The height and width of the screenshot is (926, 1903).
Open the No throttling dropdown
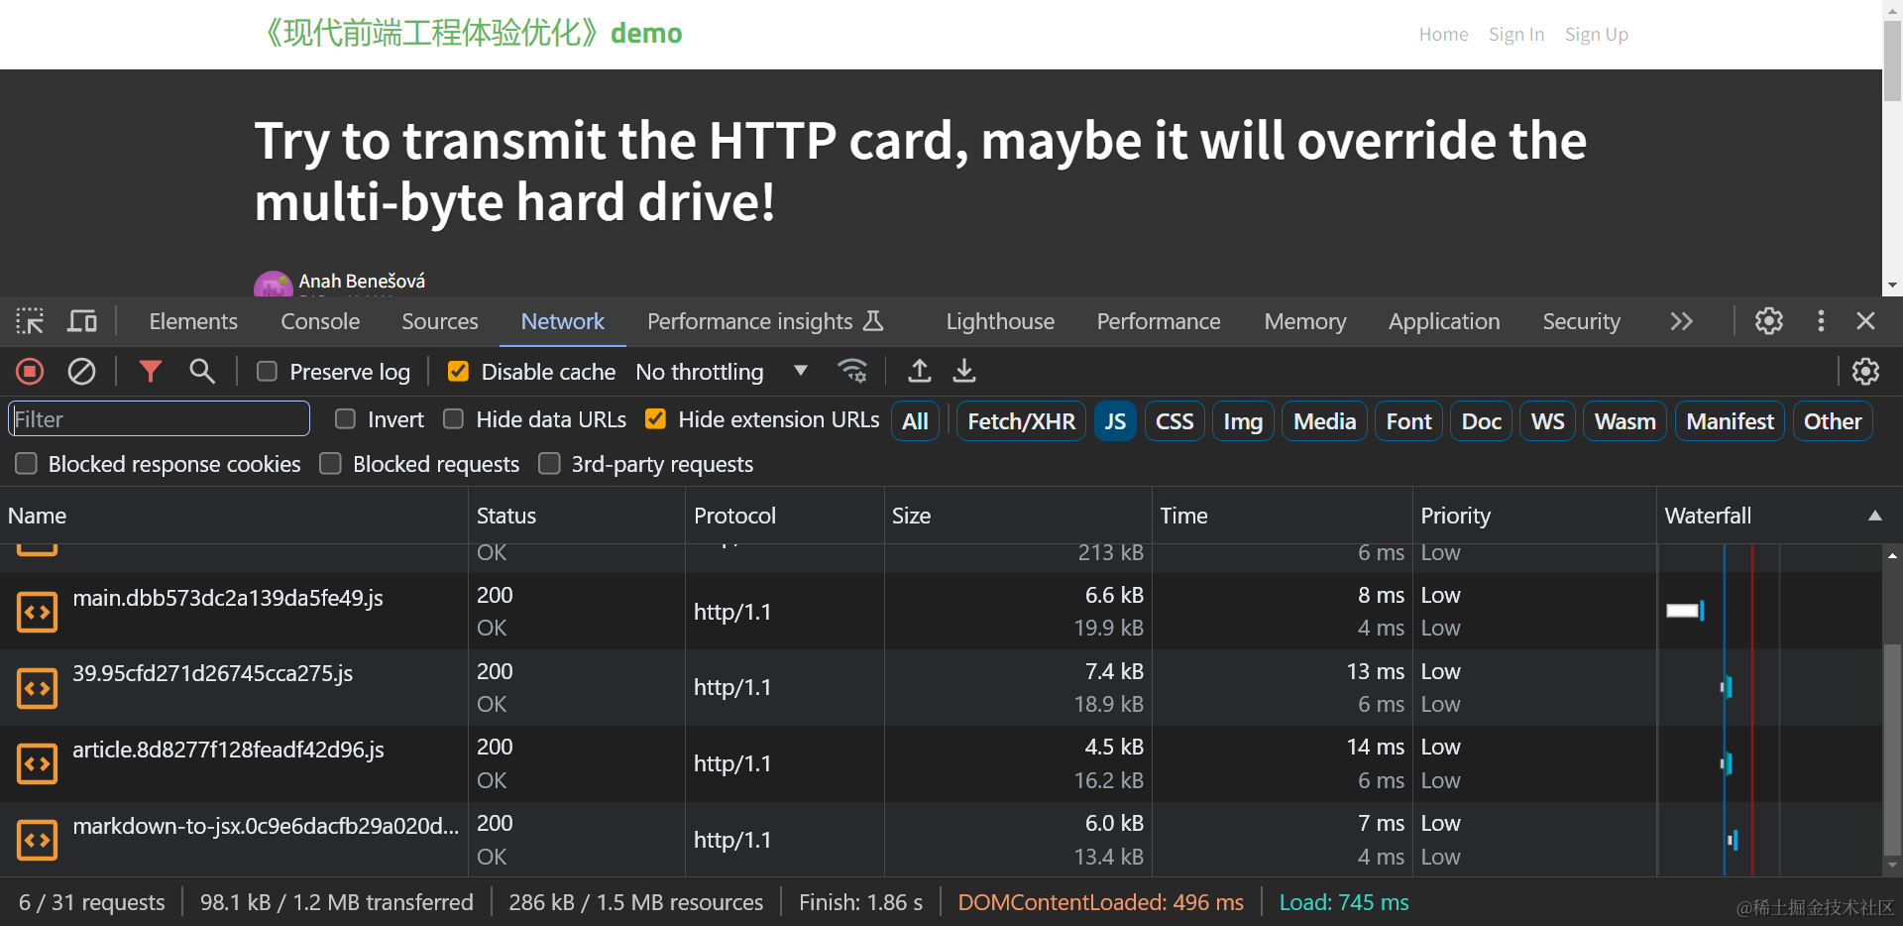tap(722, 372)
